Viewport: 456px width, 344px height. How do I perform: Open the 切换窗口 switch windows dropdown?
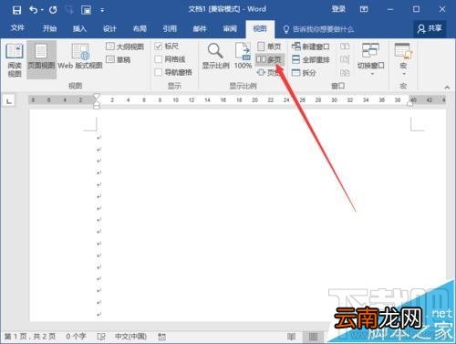[x=371, y=59]
